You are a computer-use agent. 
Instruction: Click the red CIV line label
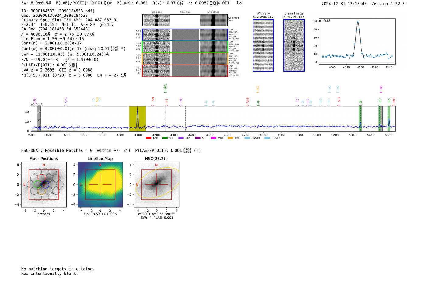[x=339, y=101]
